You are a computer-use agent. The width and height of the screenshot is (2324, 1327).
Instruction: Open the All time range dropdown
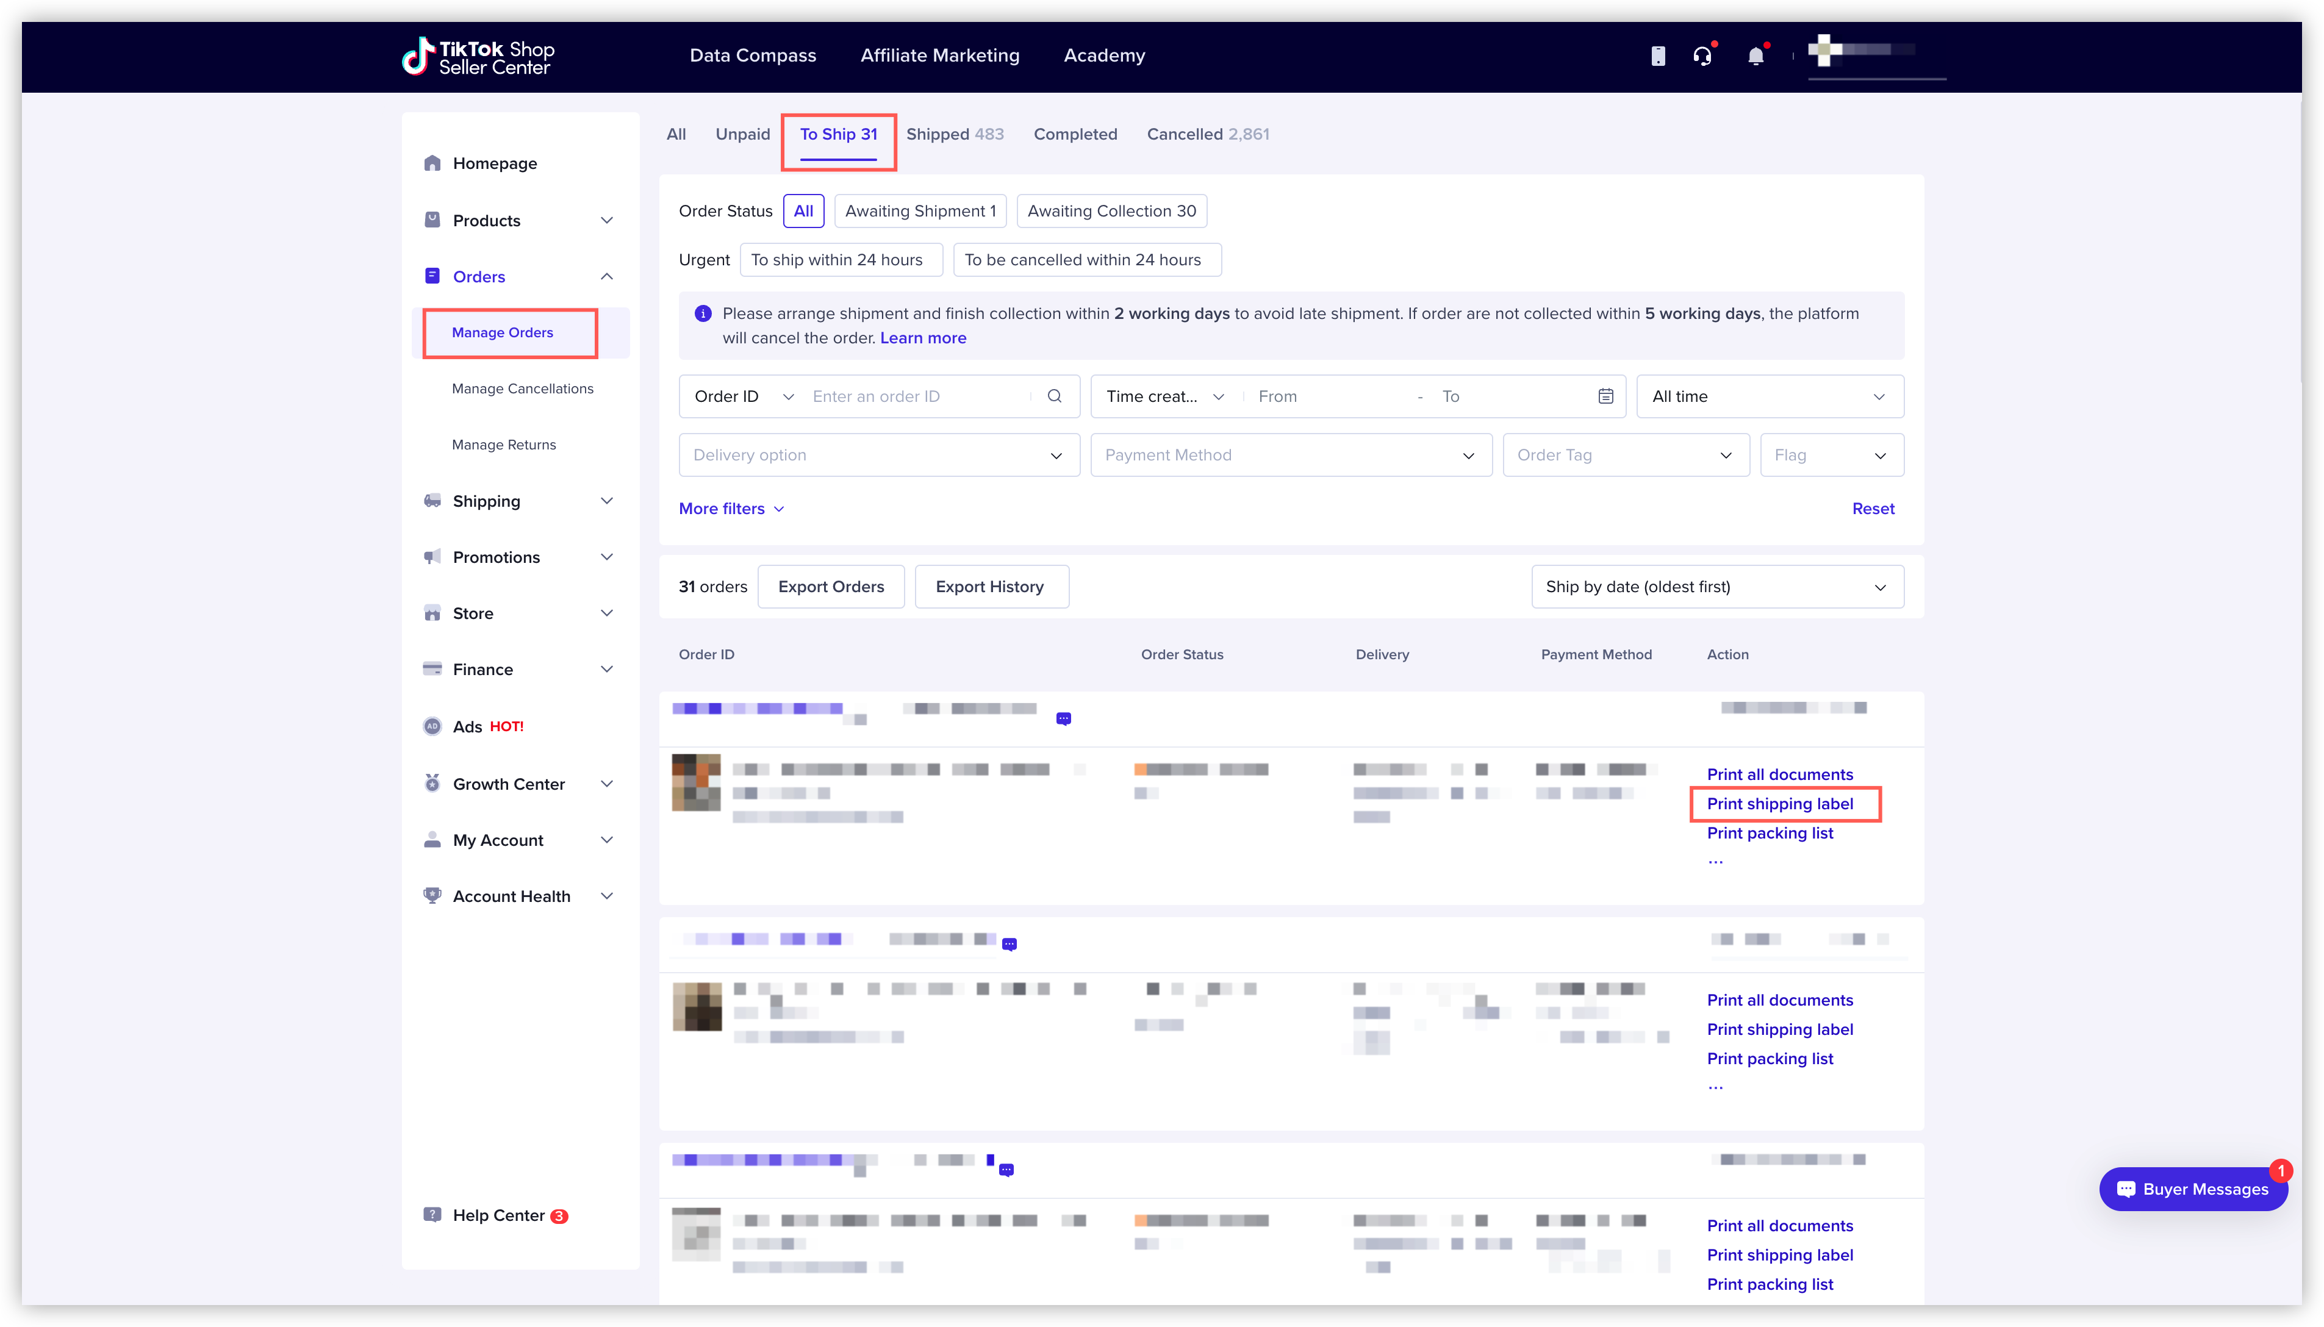(1770, 396)
